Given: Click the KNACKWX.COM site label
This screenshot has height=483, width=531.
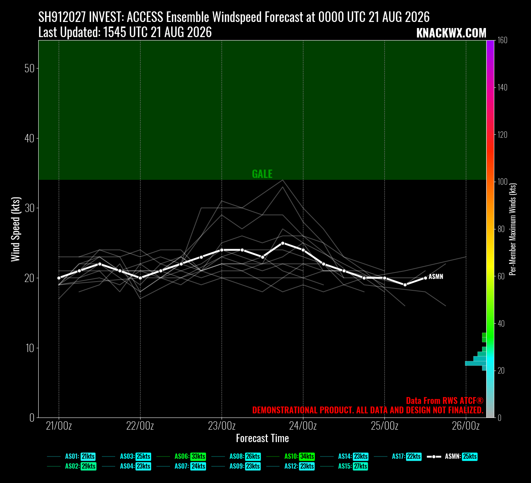Looking at the screenshot, I should (451, 33).
